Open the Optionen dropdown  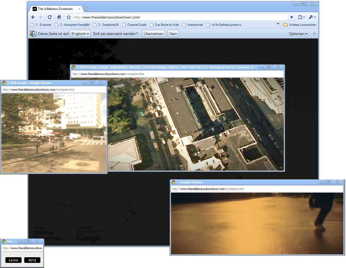[298, 34]
